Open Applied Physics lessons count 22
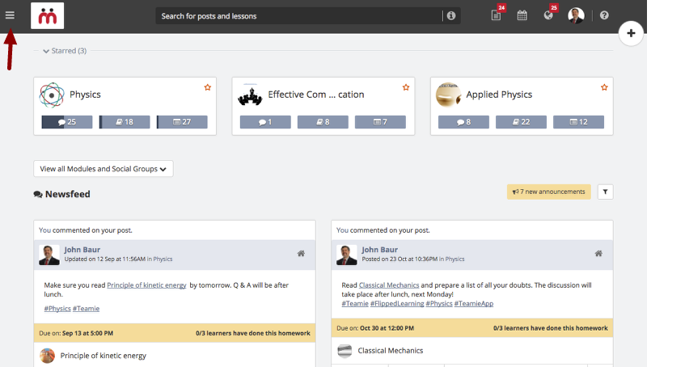The image size is (685, 367). point(521,122)
